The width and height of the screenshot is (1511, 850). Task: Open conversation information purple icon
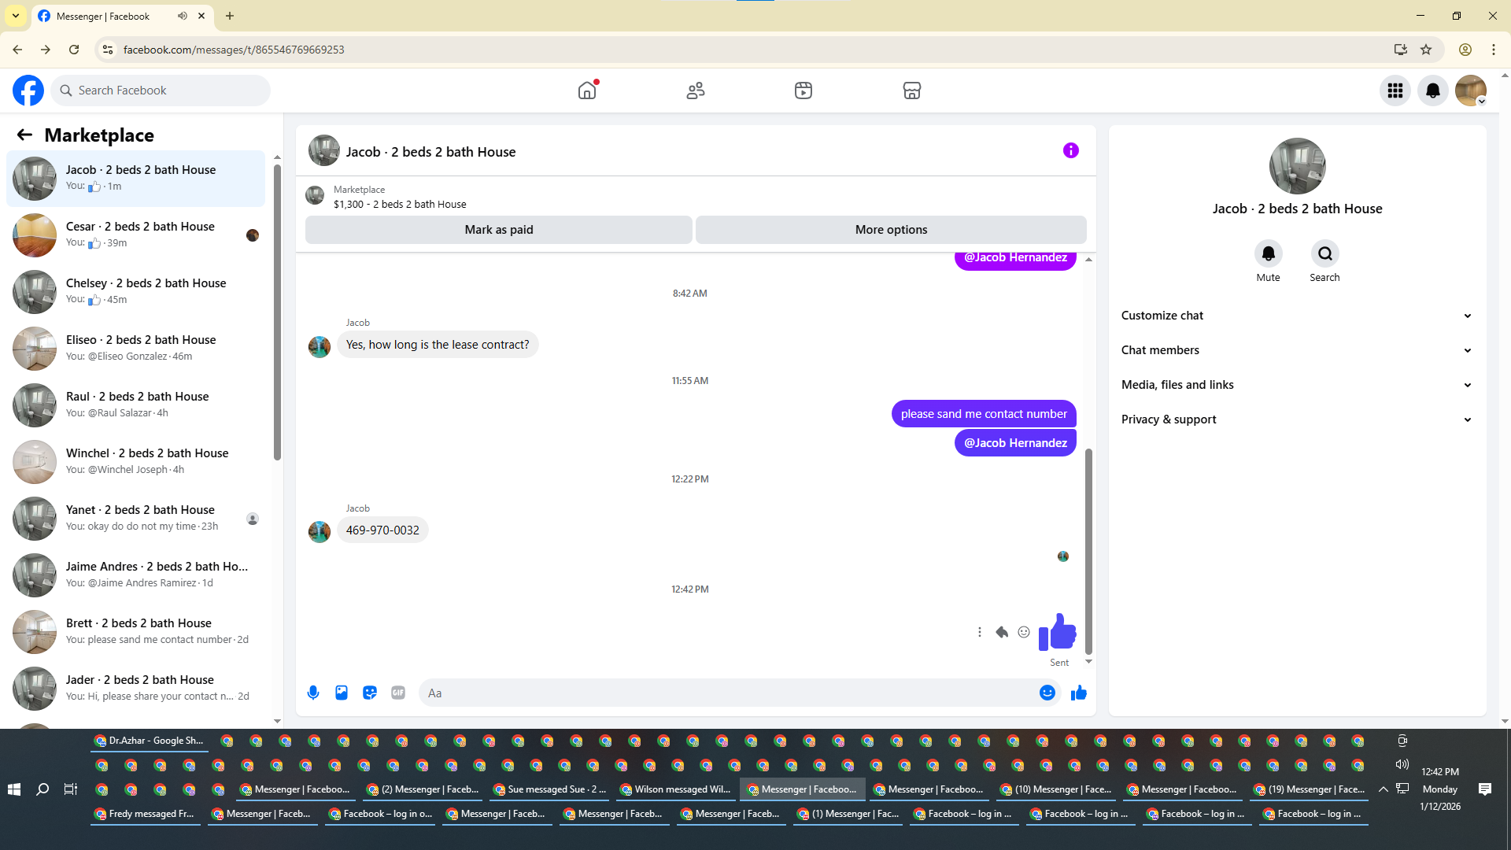coord(1071,150)
